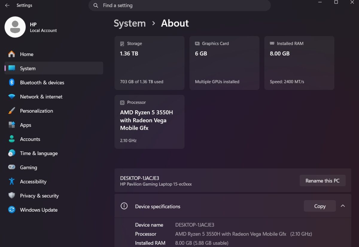Screen dimensions: 359x247
Task: Open Time & language settings
Action: coord(54,153)
